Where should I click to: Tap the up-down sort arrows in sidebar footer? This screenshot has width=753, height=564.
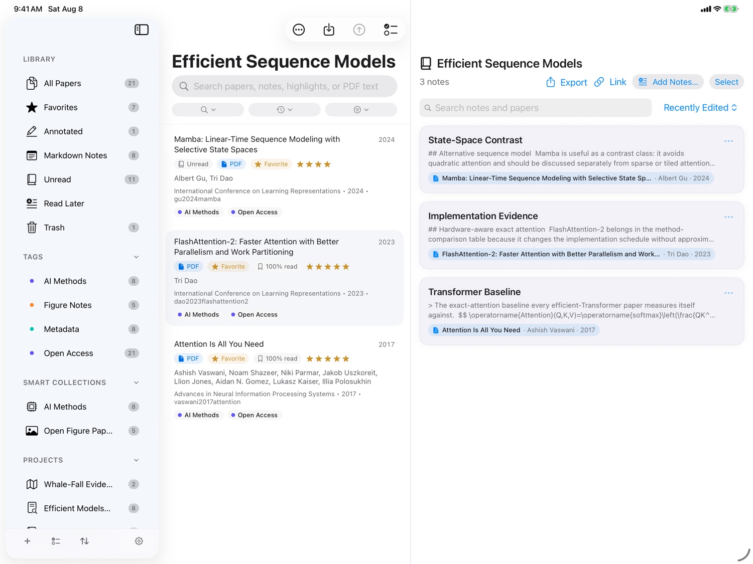point(84,541)
